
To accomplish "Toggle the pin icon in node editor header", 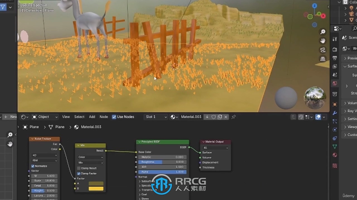I will (x=234, y=117).
